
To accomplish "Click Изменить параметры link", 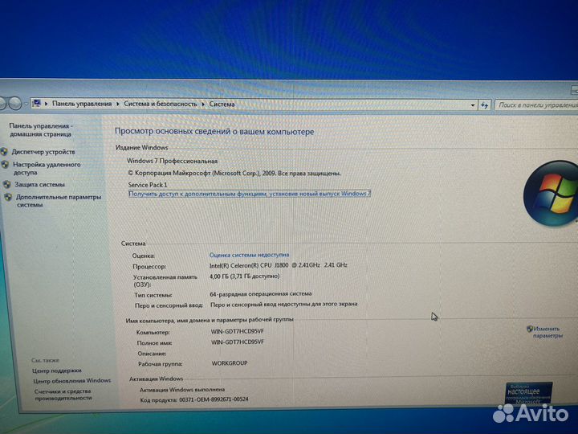I will (x=547, y=332).
